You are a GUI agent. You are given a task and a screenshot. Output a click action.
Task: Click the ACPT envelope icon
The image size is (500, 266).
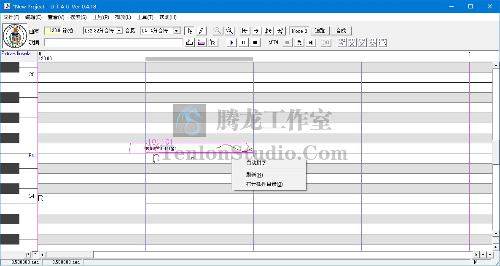coord(342,43)
